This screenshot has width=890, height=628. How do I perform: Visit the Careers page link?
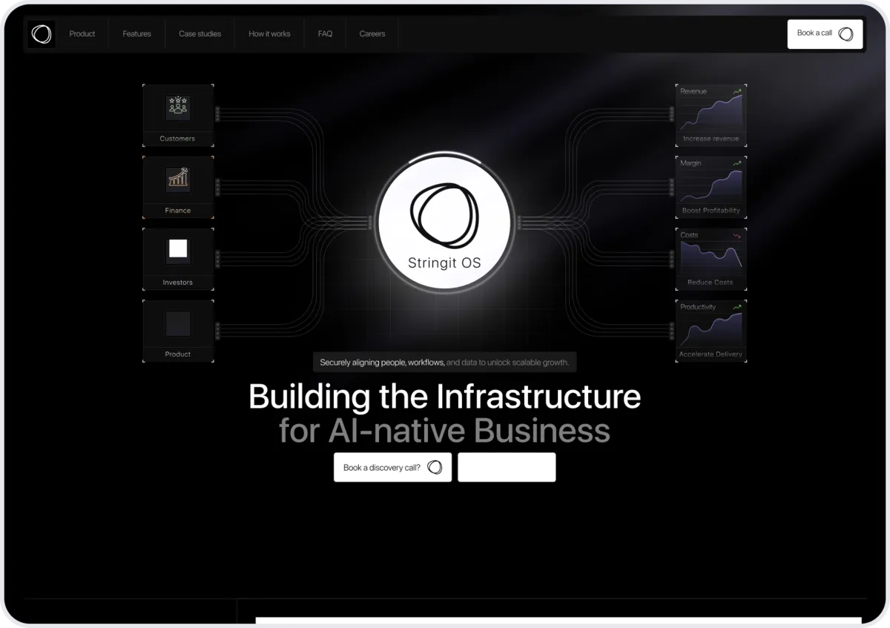pyautogui.click(x=372, y=34)
